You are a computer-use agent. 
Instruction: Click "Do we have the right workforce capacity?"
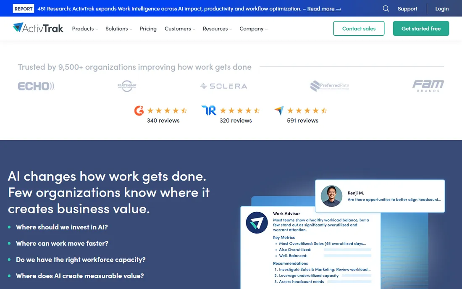81,260
